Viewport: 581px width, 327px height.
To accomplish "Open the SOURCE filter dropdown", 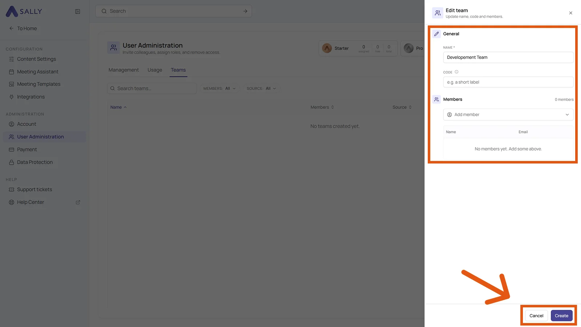I will tap(261, 89).
